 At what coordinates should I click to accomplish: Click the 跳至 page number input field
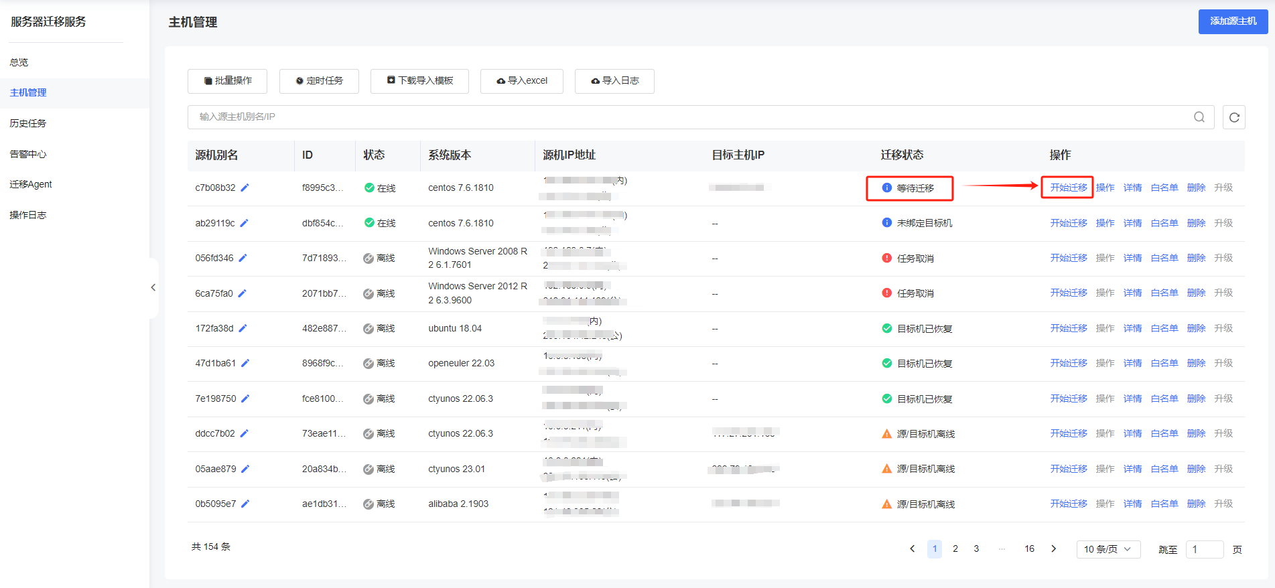click(1205, 549)
